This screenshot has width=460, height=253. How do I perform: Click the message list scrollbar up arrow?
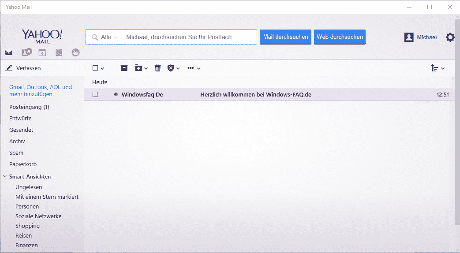click(452, 79)
